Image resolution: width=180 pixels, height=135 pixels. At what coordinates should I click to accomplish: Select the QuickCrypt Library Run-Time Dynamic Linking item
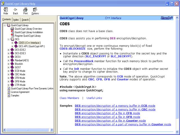click(x=32, y=88)
